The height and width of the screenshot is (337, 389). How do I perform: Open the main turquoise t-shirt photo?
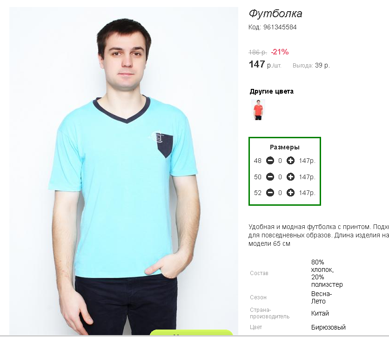coord(124,171)
